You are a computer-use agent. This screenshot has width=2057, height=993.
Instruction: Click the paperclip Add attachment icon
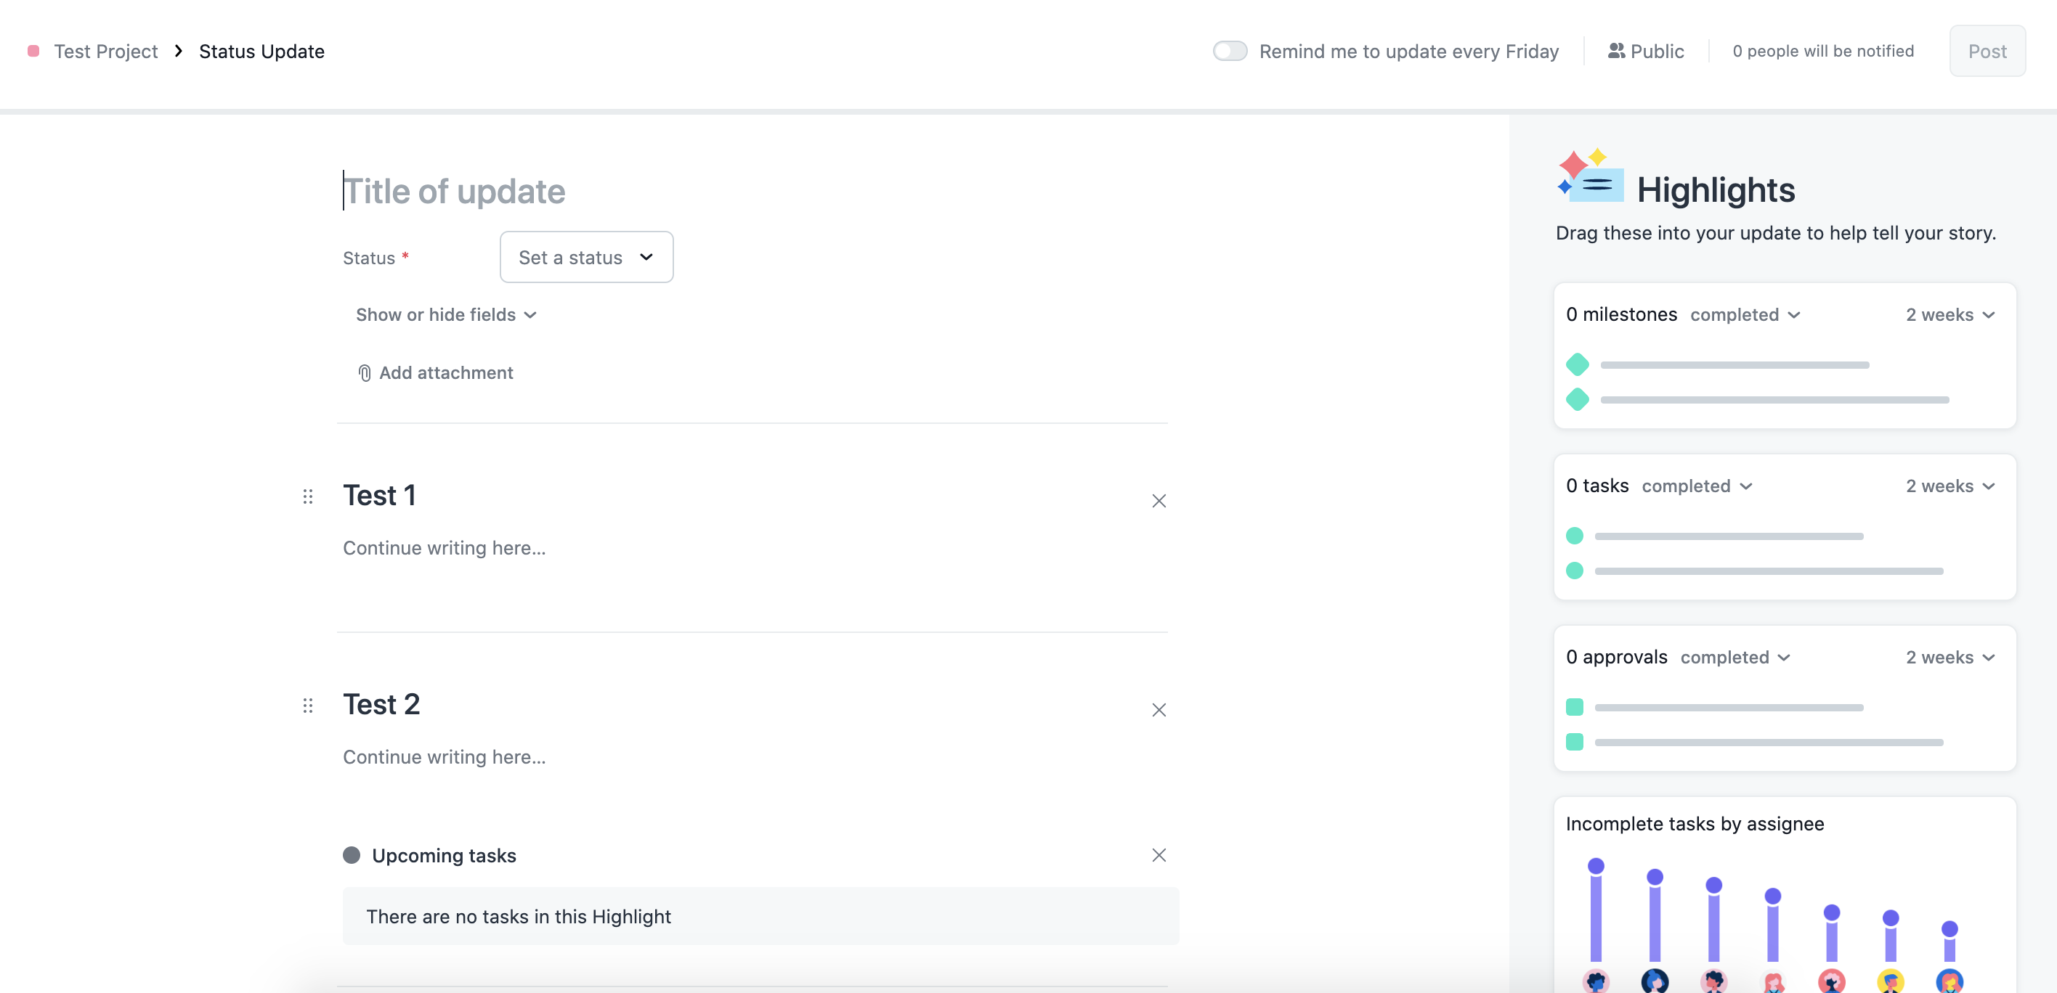point(364,373)
